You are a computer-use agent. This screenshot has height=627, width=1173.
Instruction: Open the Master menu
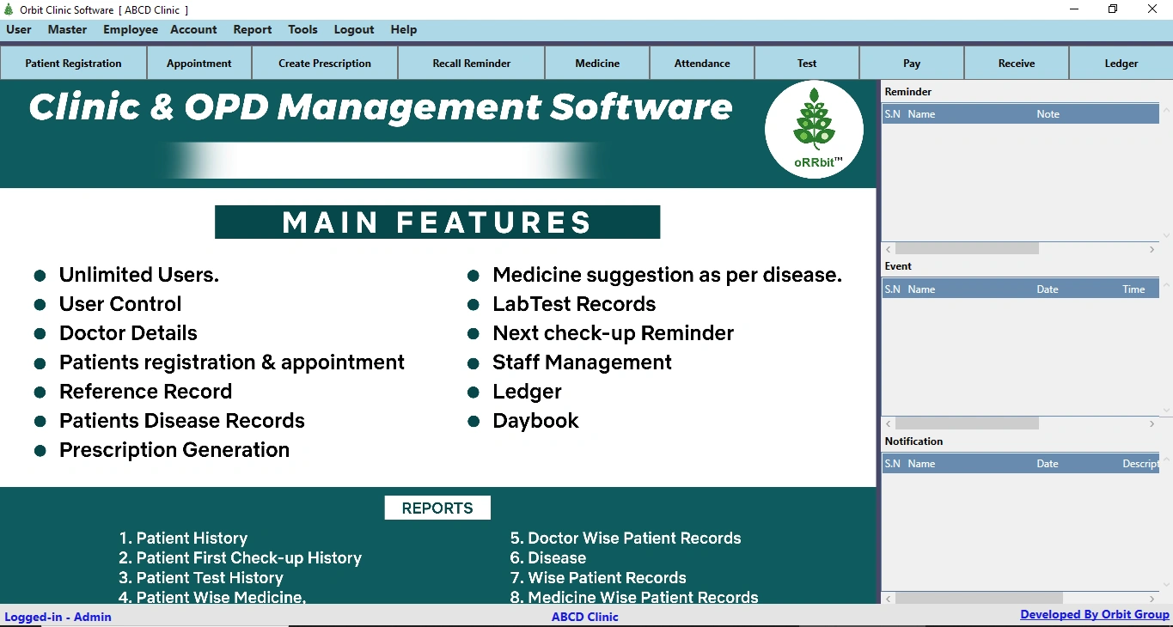(67, 29)
